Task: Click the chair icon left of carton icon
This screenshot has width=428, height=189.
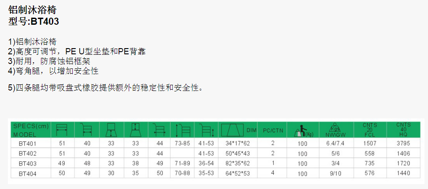Action: pos(206,130)
